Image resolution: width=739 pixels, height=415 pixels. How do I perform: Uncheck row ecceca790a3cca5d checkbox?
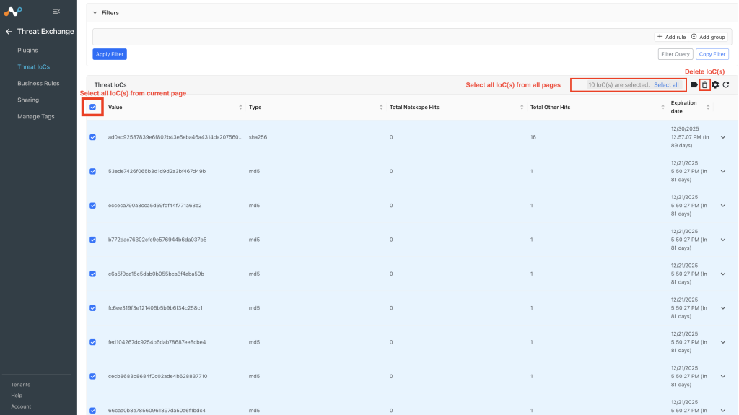click(93, 206)
